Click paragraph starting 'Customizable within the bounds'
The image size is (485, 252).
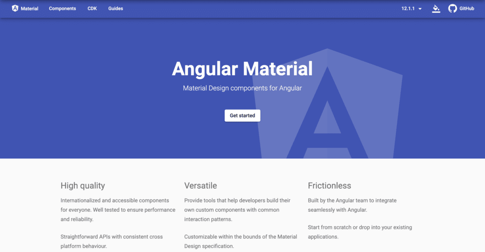click(241, 241)
